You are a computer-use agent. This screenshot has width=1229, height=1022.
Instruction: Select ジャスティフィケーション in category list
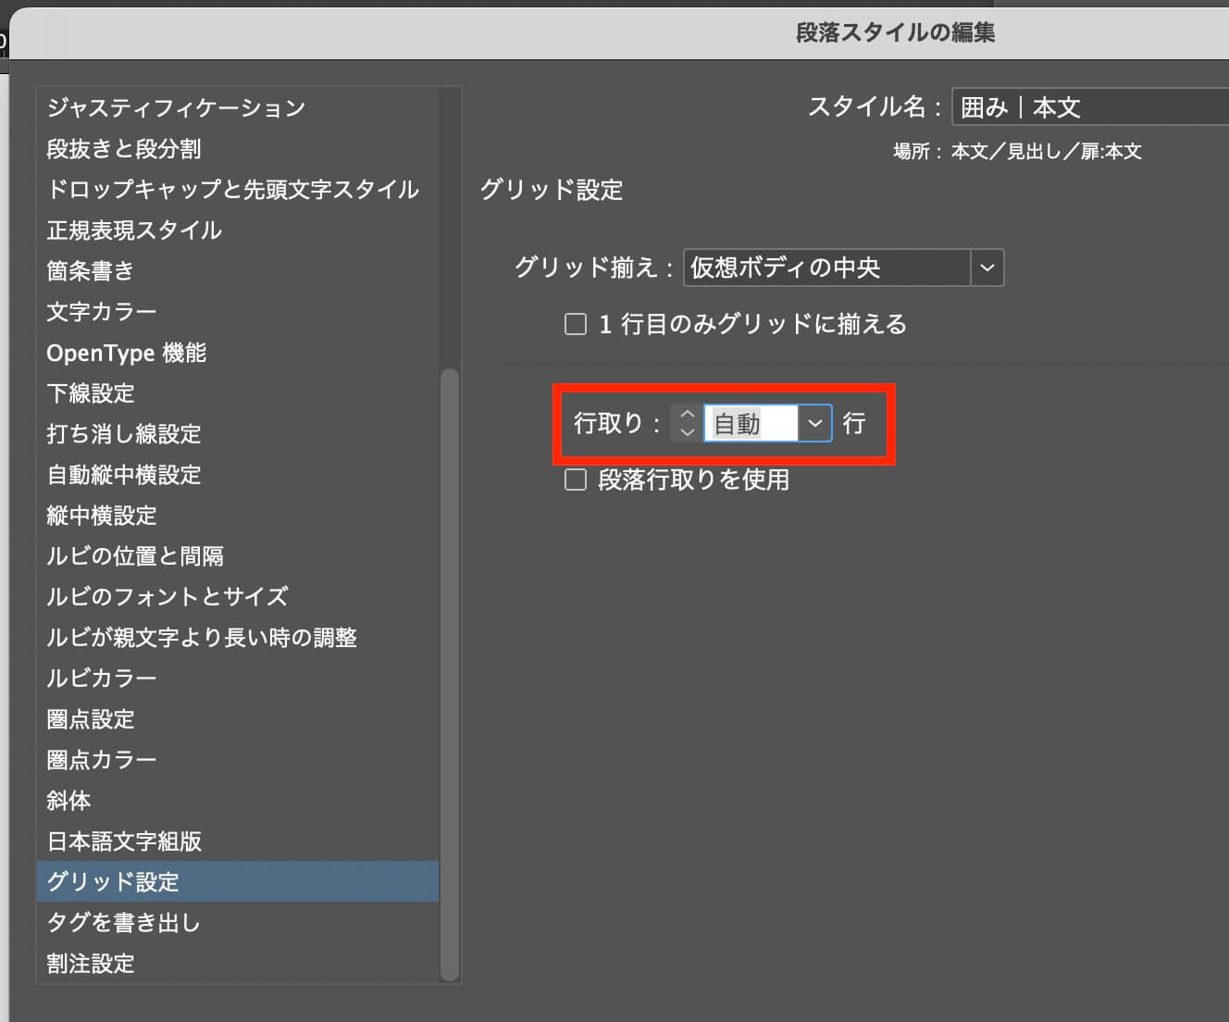pos(176,108)
